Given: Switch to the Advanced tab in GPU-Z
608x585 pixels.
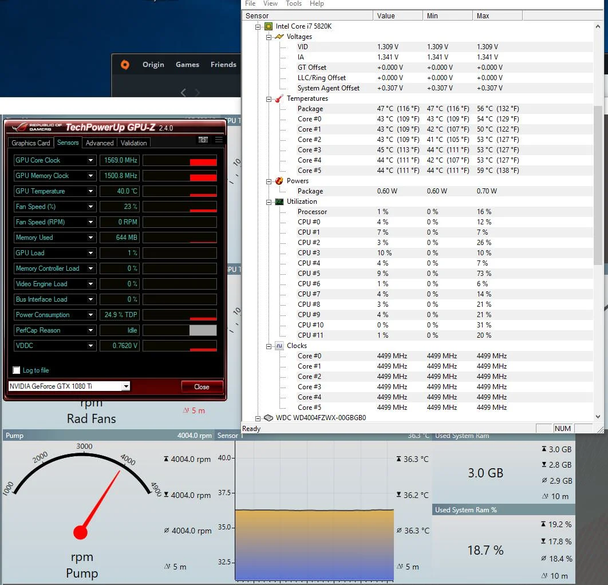Looking at the screenshot, I should pos(100,143).
